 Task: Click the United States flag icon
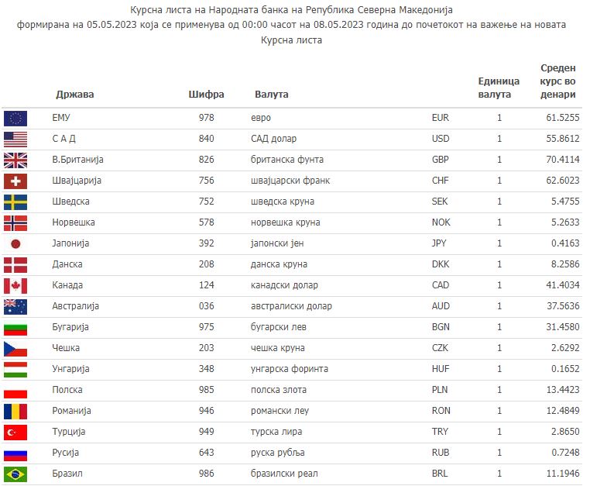15,139
